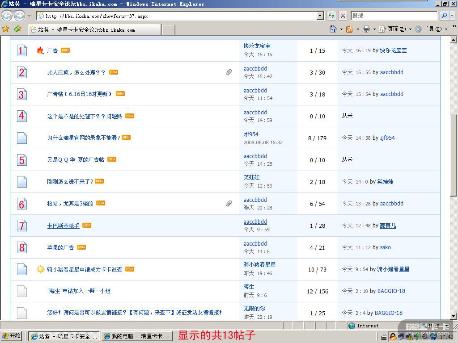Open last poster 麦青儿 profile

tap(388, 226)
